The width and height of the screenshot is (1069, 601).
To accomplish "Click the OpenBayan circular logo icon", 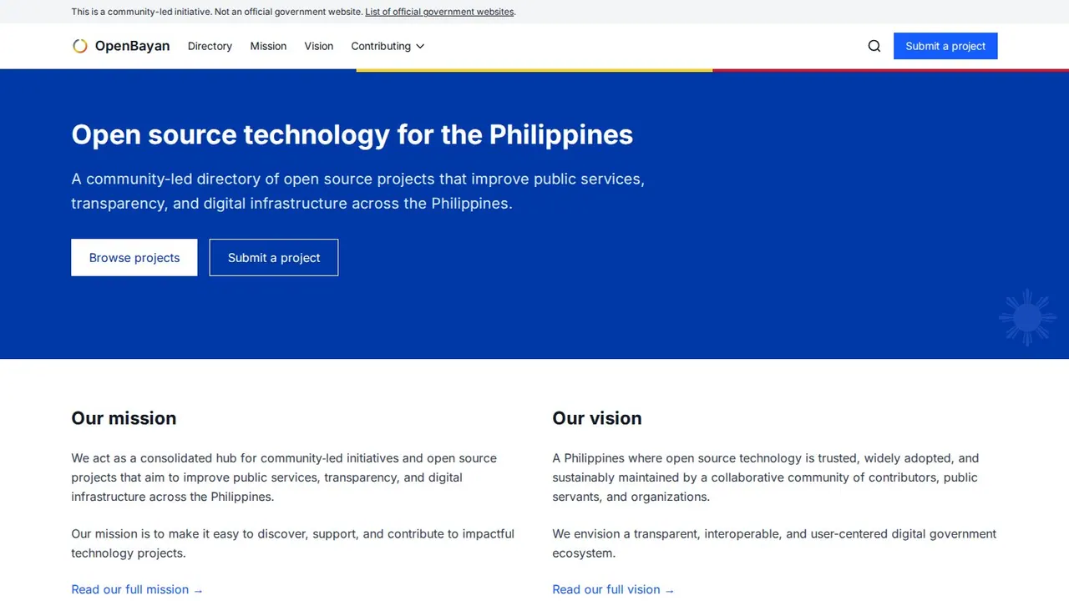I will point(80,46).
